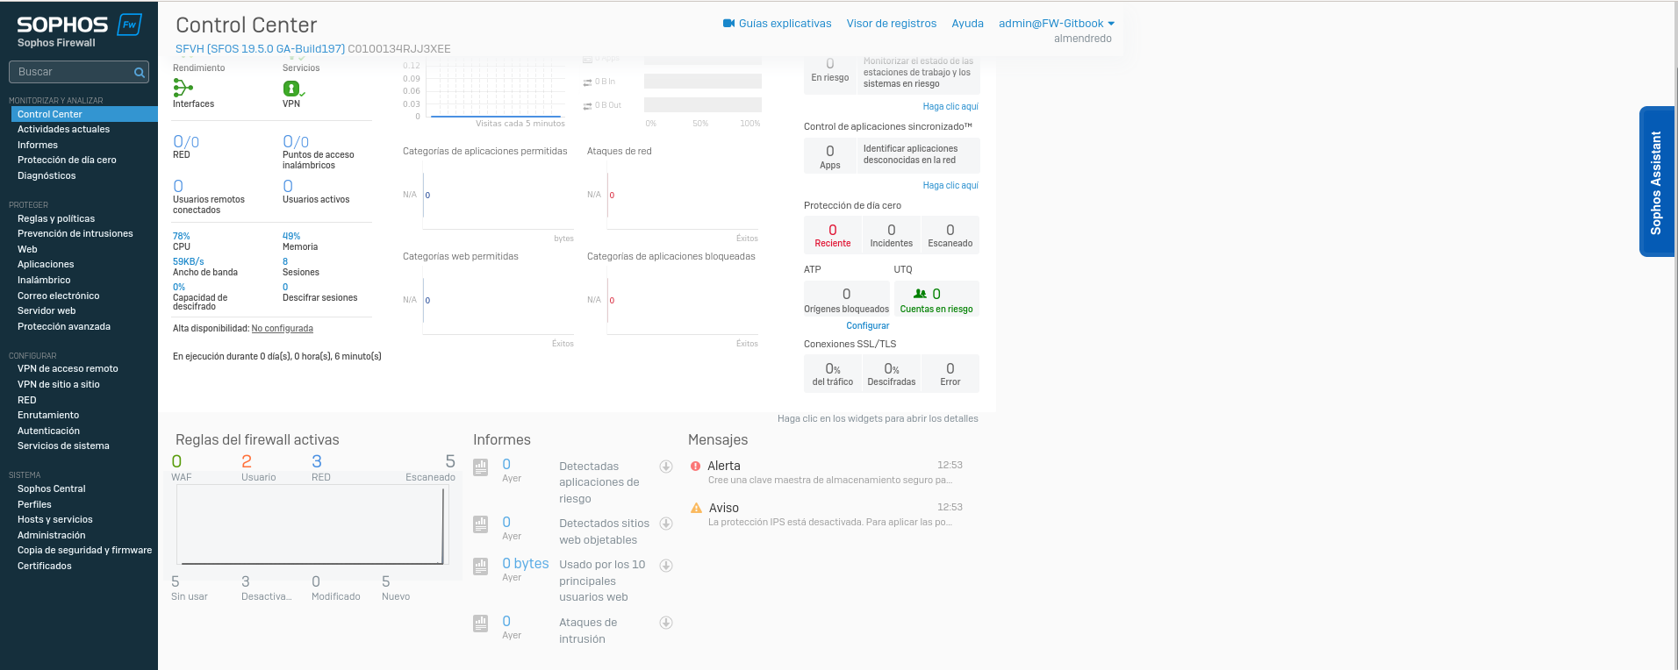Click the green VPN service icon
This screenshot has height=670, width=1678.
pos(291,89)
